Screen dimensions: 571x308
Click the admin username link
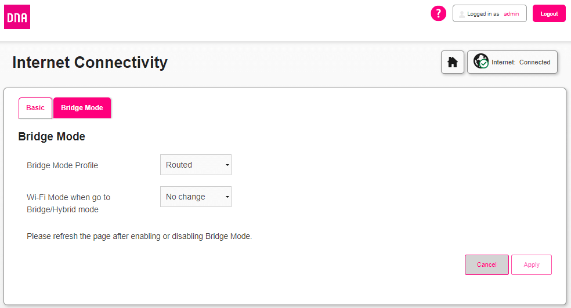click(511, 14)
